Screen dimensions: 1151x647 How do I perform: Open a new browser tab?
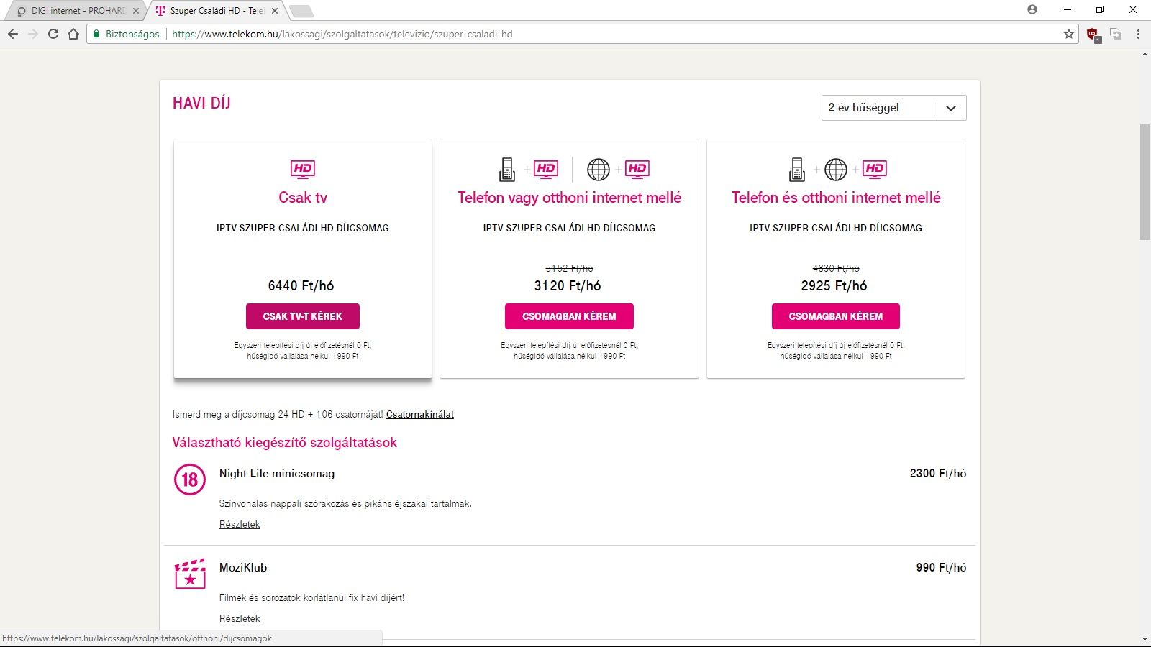coord(301,11)
